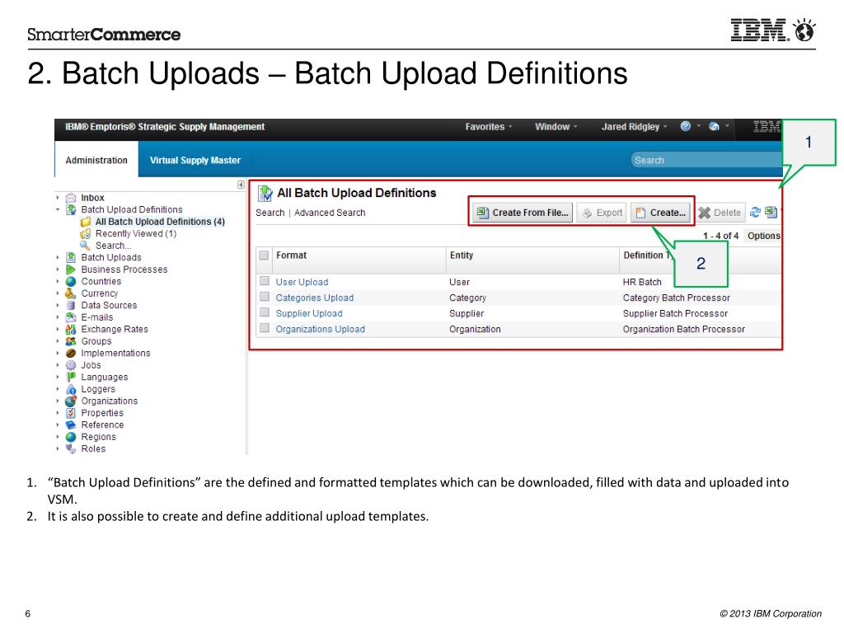Screen dimensions: 844x633
Task: Expand the Batch Uploads tree node
Action: pyautogui.click(x=58, y=257)
